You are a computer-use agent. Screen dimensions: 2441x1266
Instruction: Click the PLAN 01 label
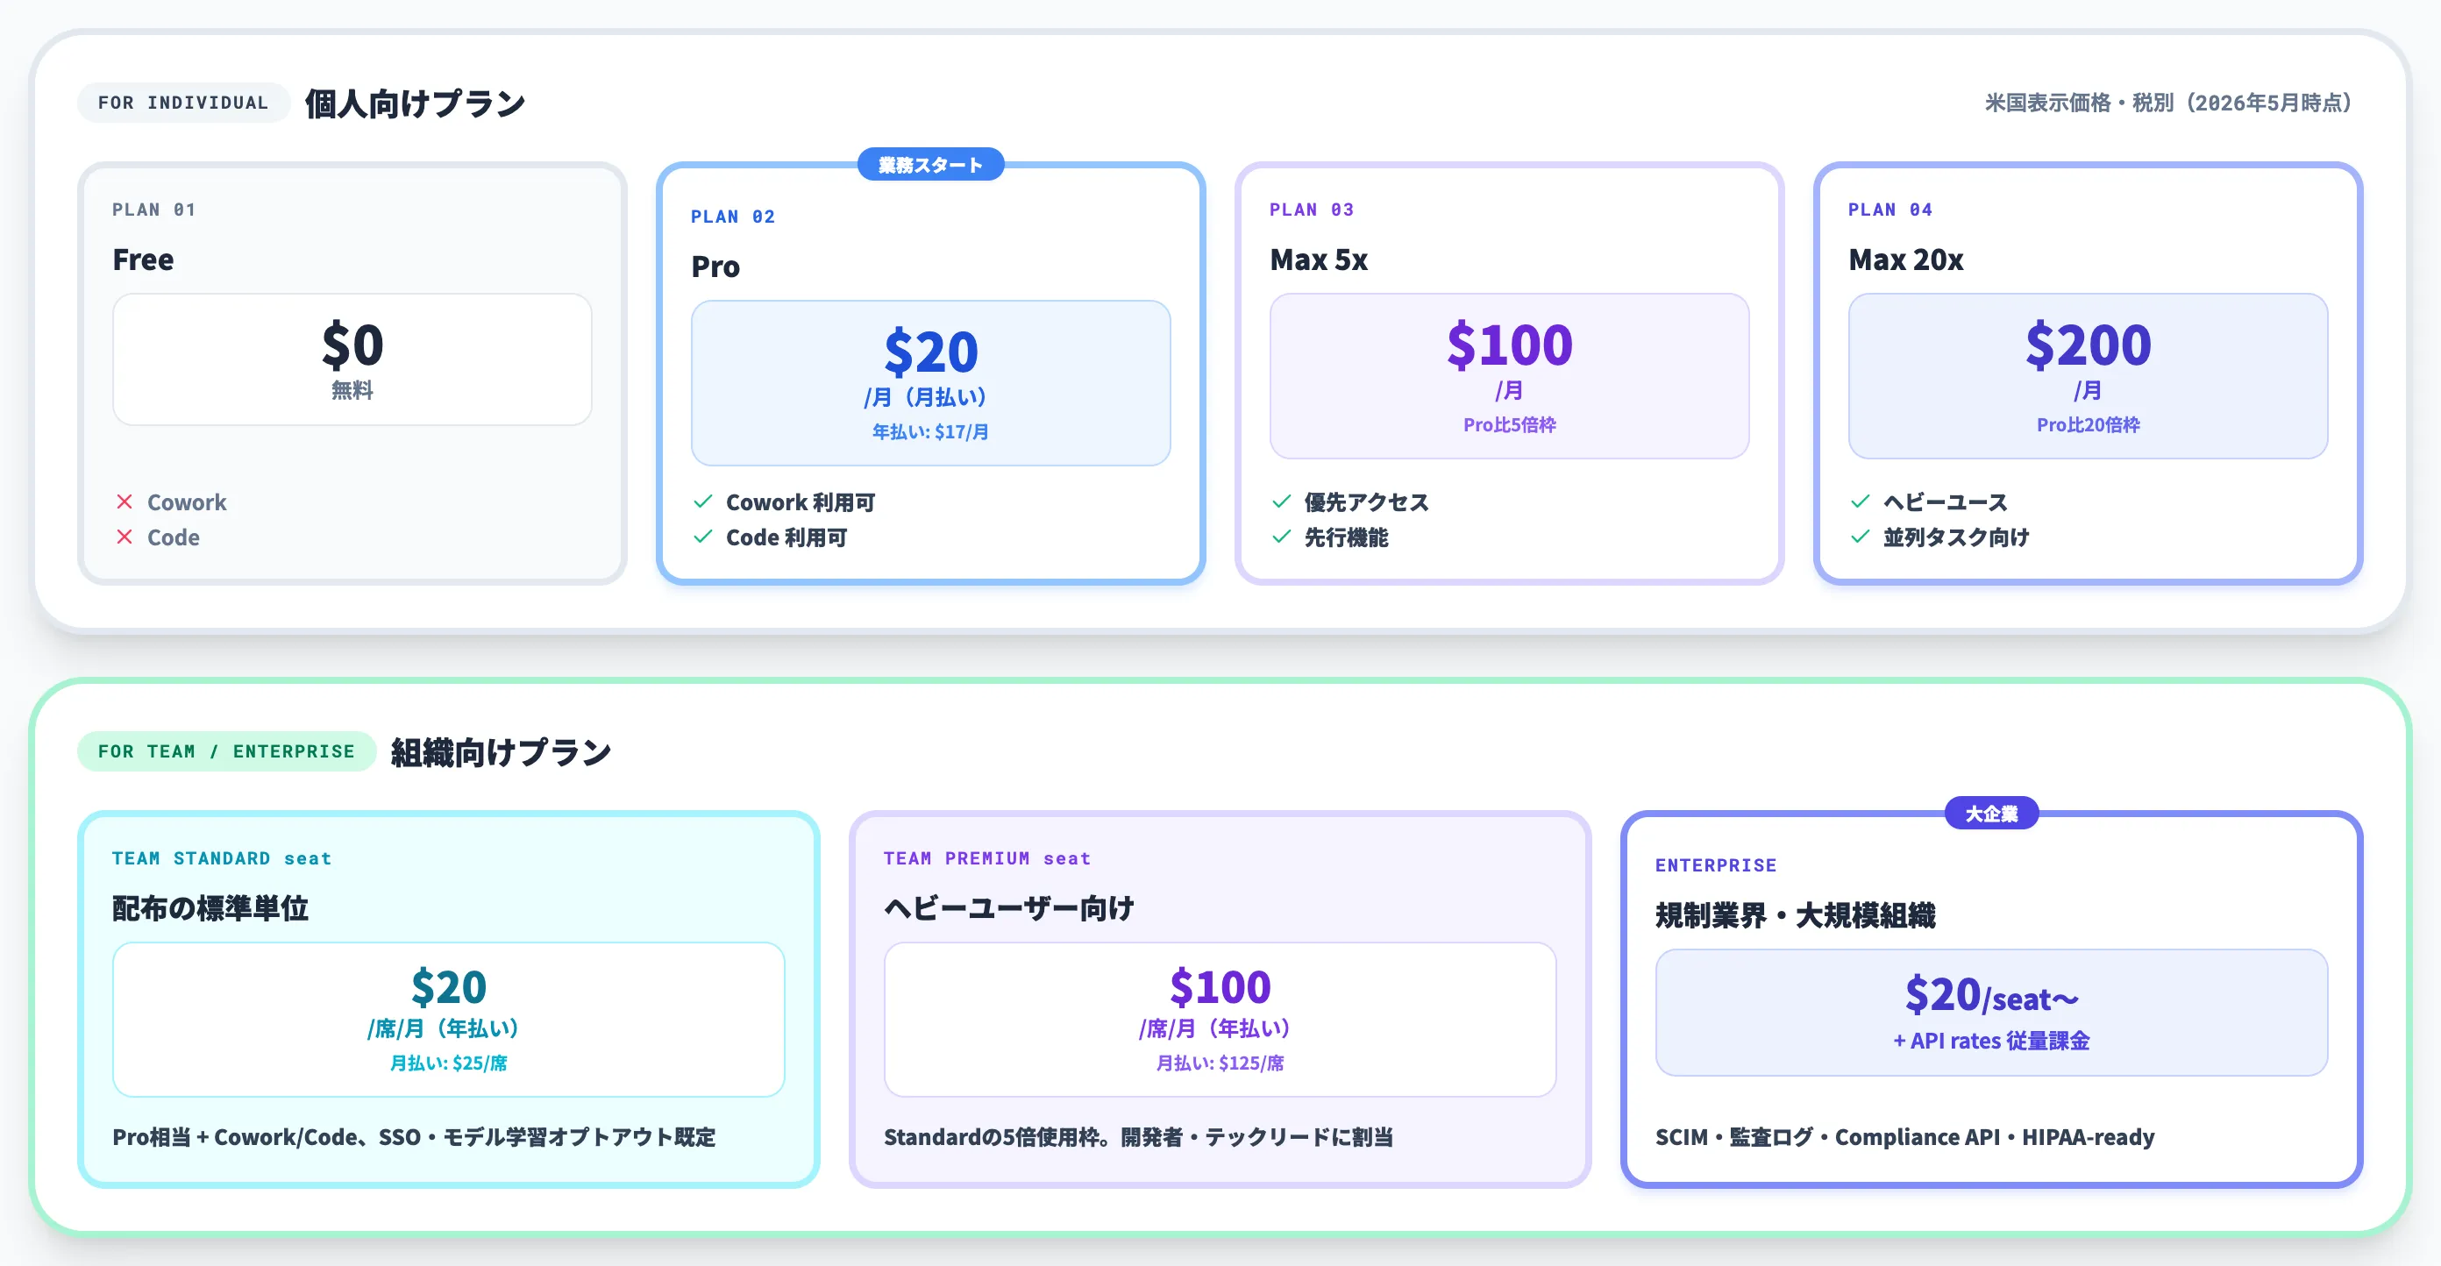(153, 210)
